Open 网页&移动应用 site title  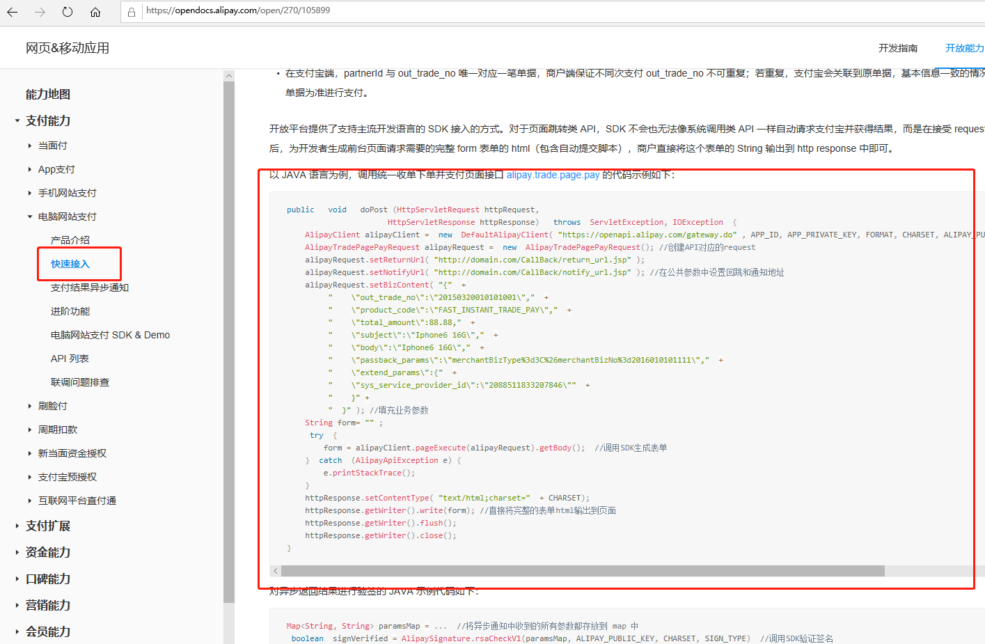point(68,48)
